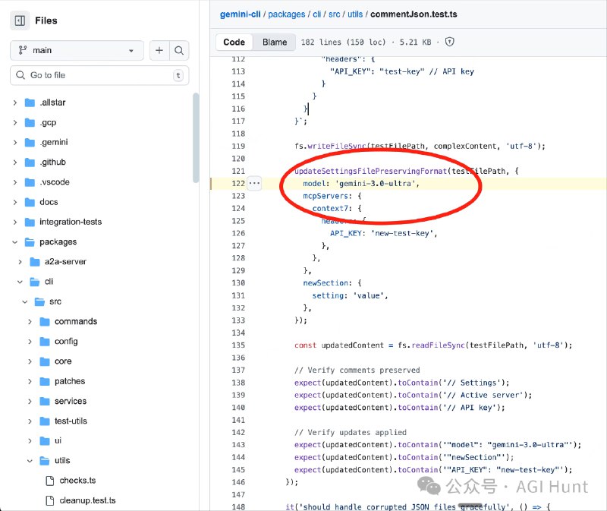Expand the .allstar folder chevron
607x511 pixels.
pyautogui.click(x=14, y=103)
